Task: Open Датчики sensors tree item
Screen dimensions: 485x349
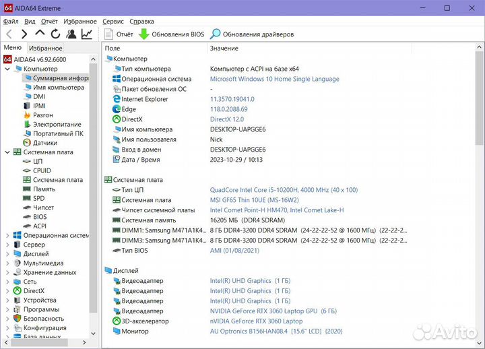Action: tap(40, 143)
